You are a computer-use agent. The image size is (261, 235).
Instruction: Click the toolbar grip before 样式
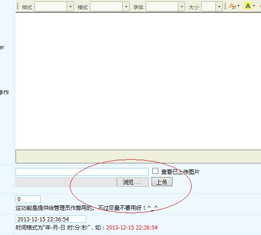click(x=18, y=6)
